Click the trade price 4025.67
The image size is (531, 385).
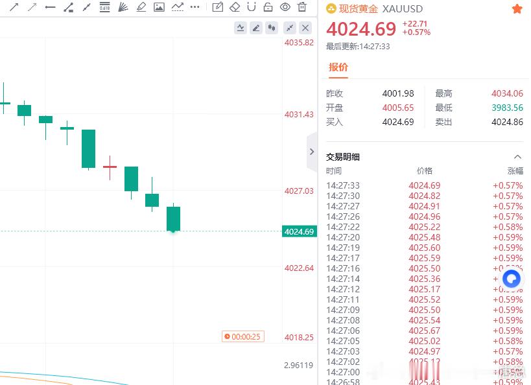pyautogui.click(x=424, y=331)
